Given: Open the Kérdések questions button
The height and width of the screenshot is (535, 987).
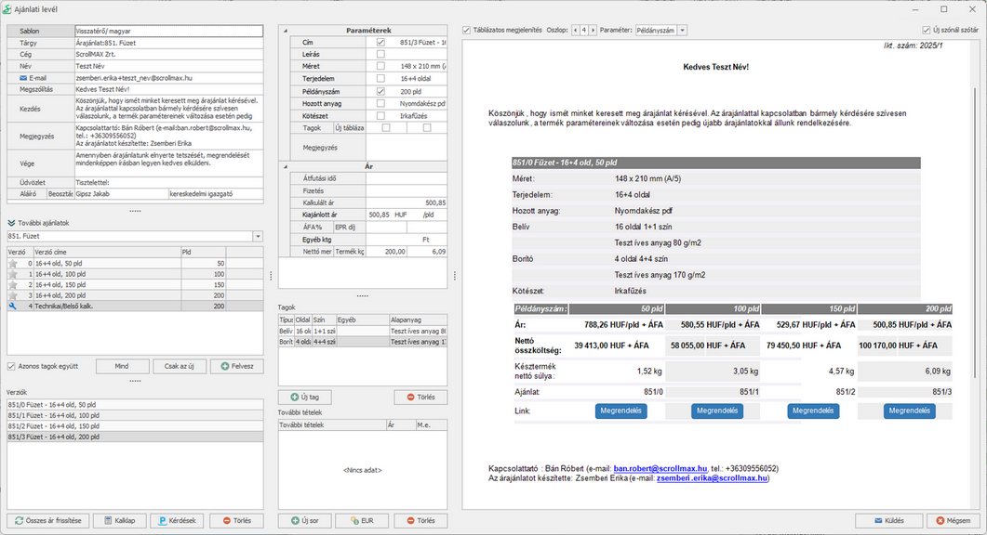Looking at the screenshot, I should [177, 521].
